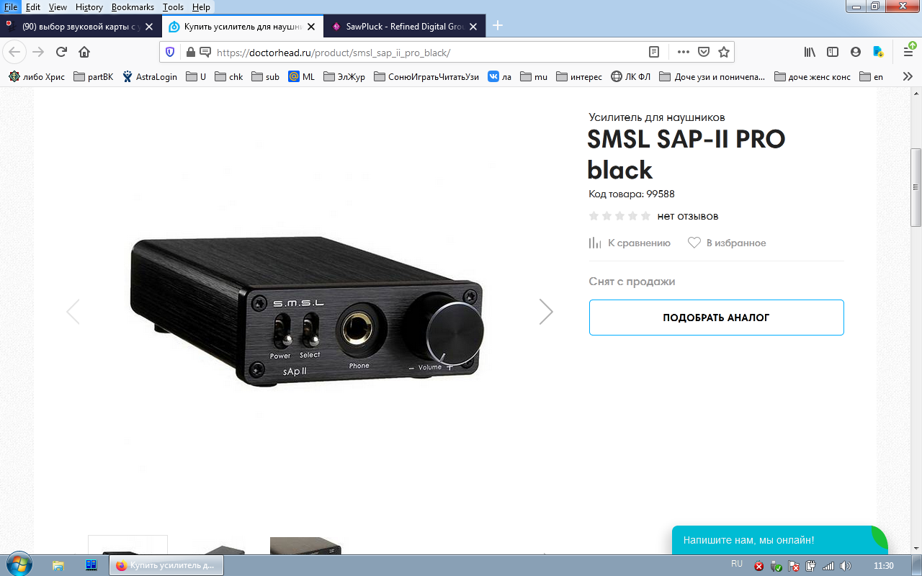Expand the СонюИгратьЧитатьУзи bookmark folder
This screenshot has height=576, width=922.
coord(426,77)
